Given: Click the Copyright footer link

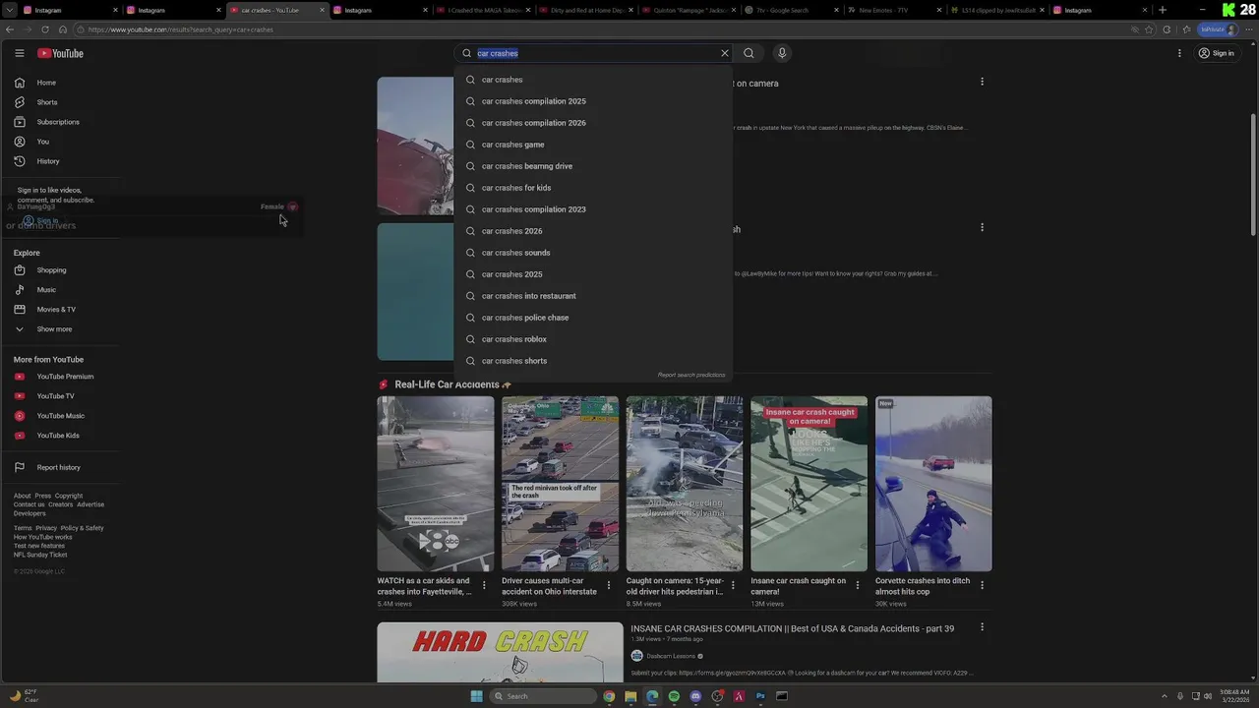Looking at the screenshot, I should [69, 496].
